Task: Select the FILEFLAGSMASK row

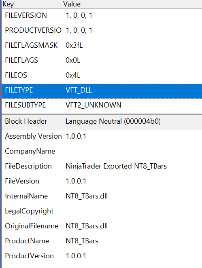Action: 102,45
